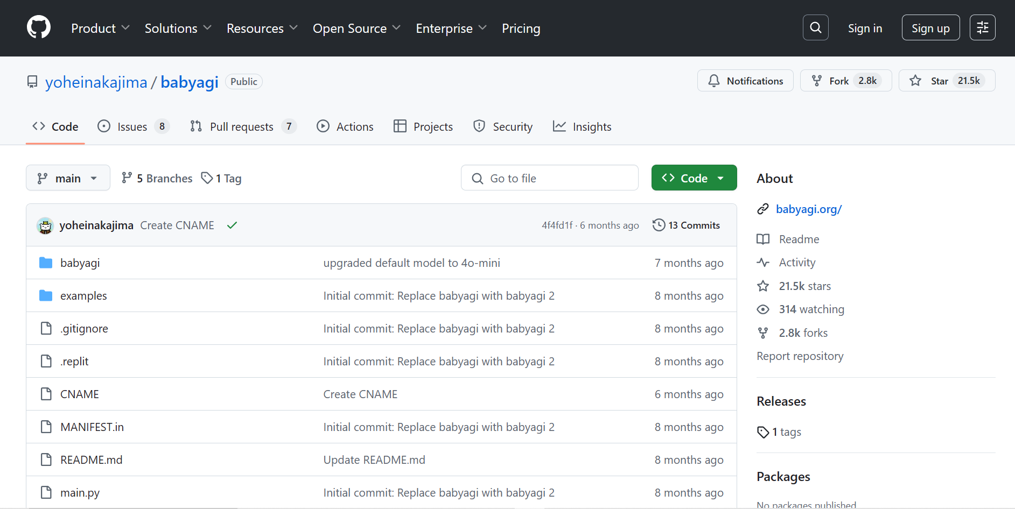Expand the Product menu

[100, 28]
